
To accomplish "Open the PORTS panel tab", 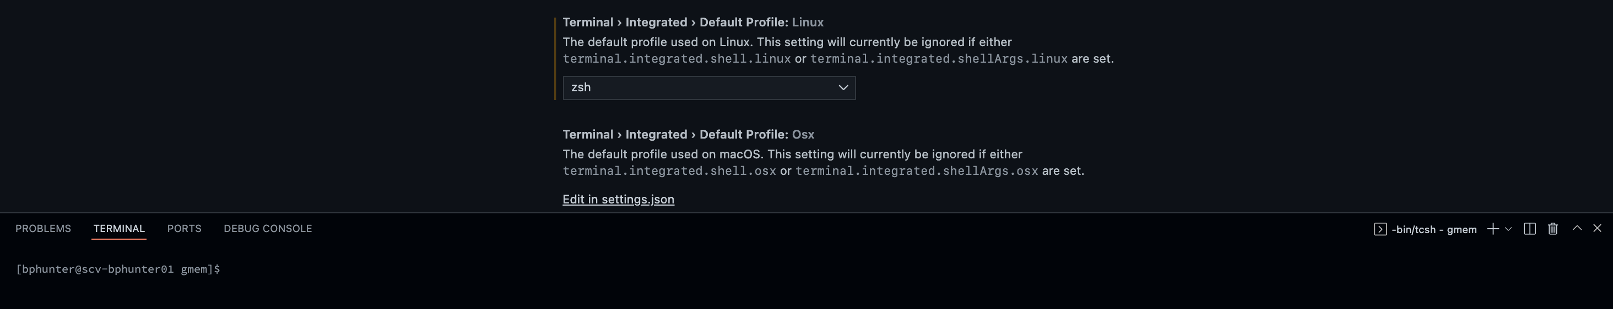I will pyautogui.click(x=184, y=229).
